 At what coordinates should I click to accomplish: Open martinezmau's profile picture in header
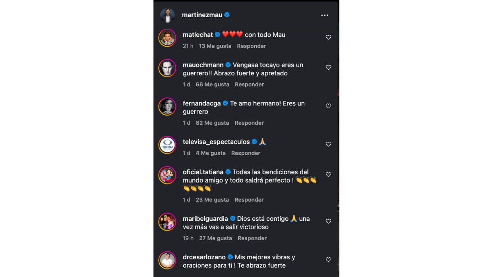coord(167,15)
